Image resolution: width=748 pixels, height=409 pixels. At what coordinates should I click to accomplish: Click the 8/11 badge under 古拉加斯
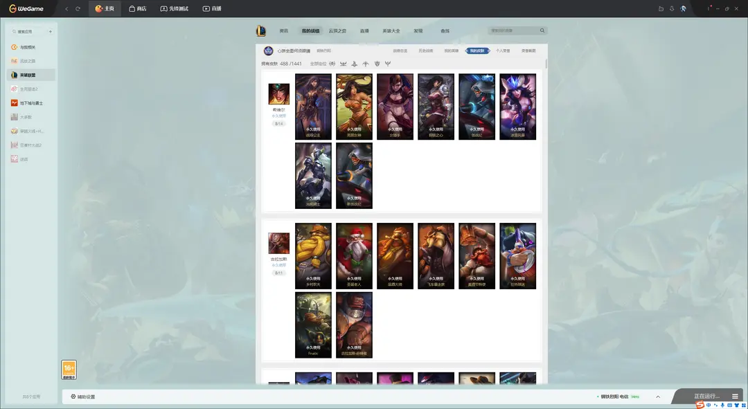click(279, 273)
